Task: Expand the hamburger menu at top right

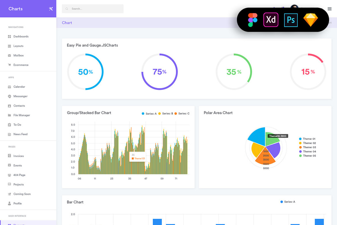Action: (329, 9)
